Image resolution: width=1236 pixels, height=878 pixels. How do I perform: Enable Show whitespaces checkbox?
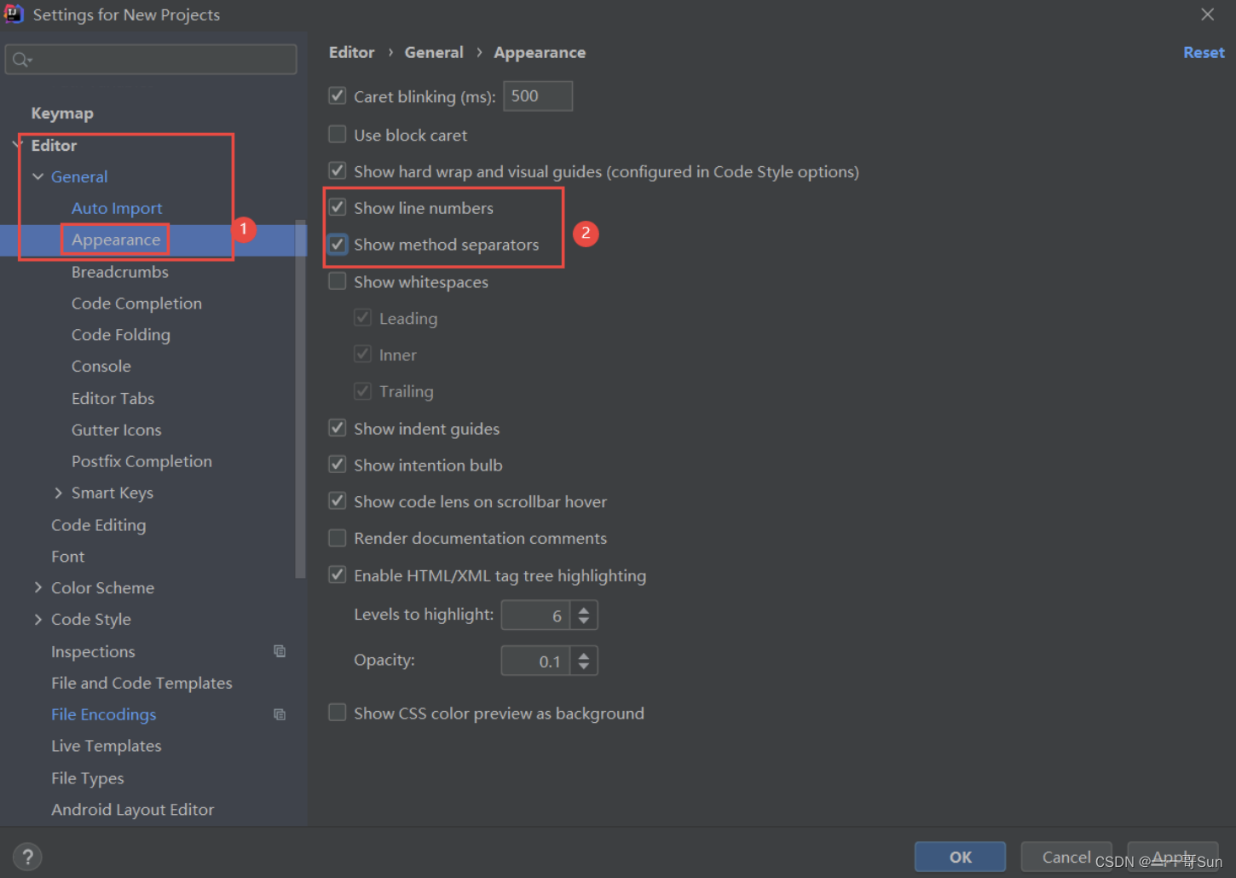pyautogui.click(x=338, y=281)
